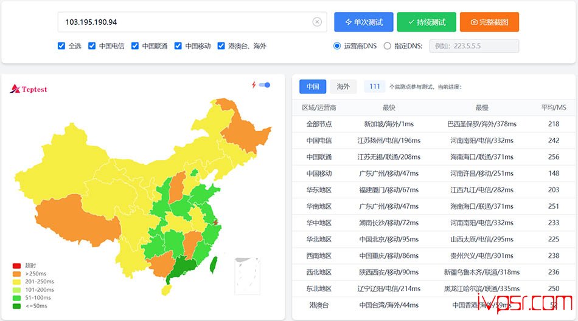Click the 河南许昌/移动/251ms cell
Viewport: 578px width, 321px height.
(482, 174)
